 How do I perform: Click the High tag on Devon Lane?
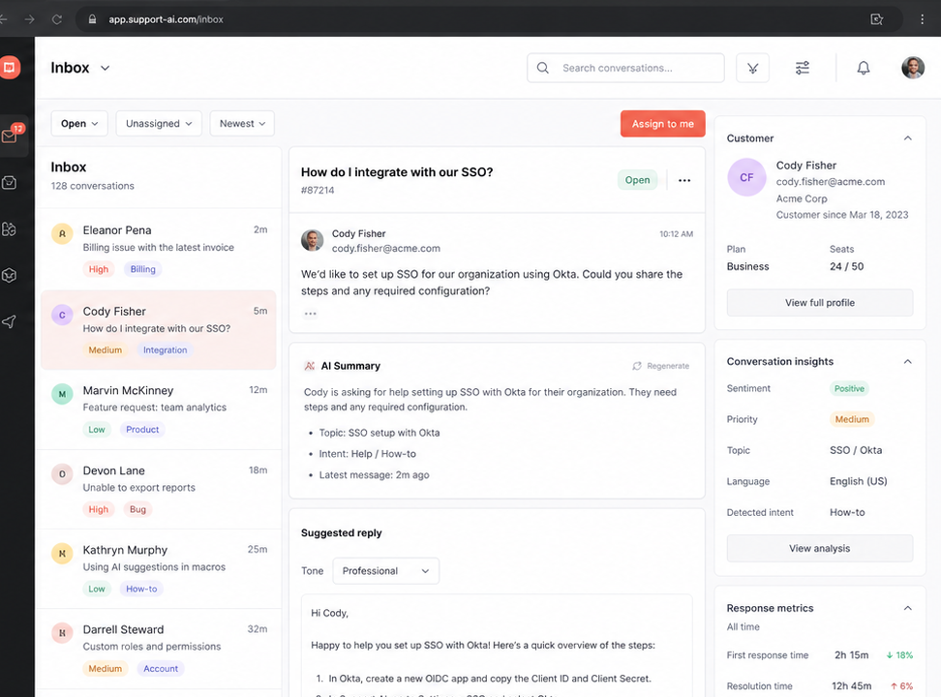tap(99, 509)
